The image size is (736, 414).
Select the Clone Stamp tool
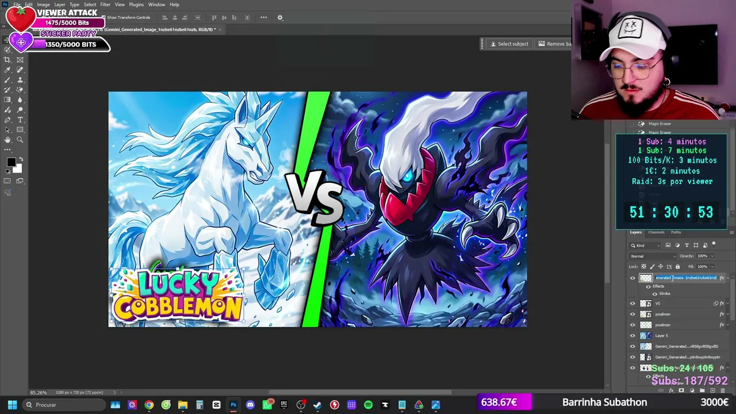point(20,80)
